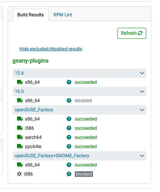
Task: Click gear icon next to blocked i586
Action: (x=19, y=174)
